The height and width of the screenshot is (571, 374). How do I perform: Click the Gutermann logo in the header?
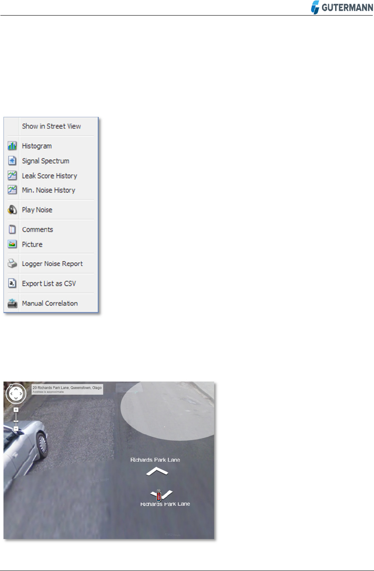coord(342,7)
